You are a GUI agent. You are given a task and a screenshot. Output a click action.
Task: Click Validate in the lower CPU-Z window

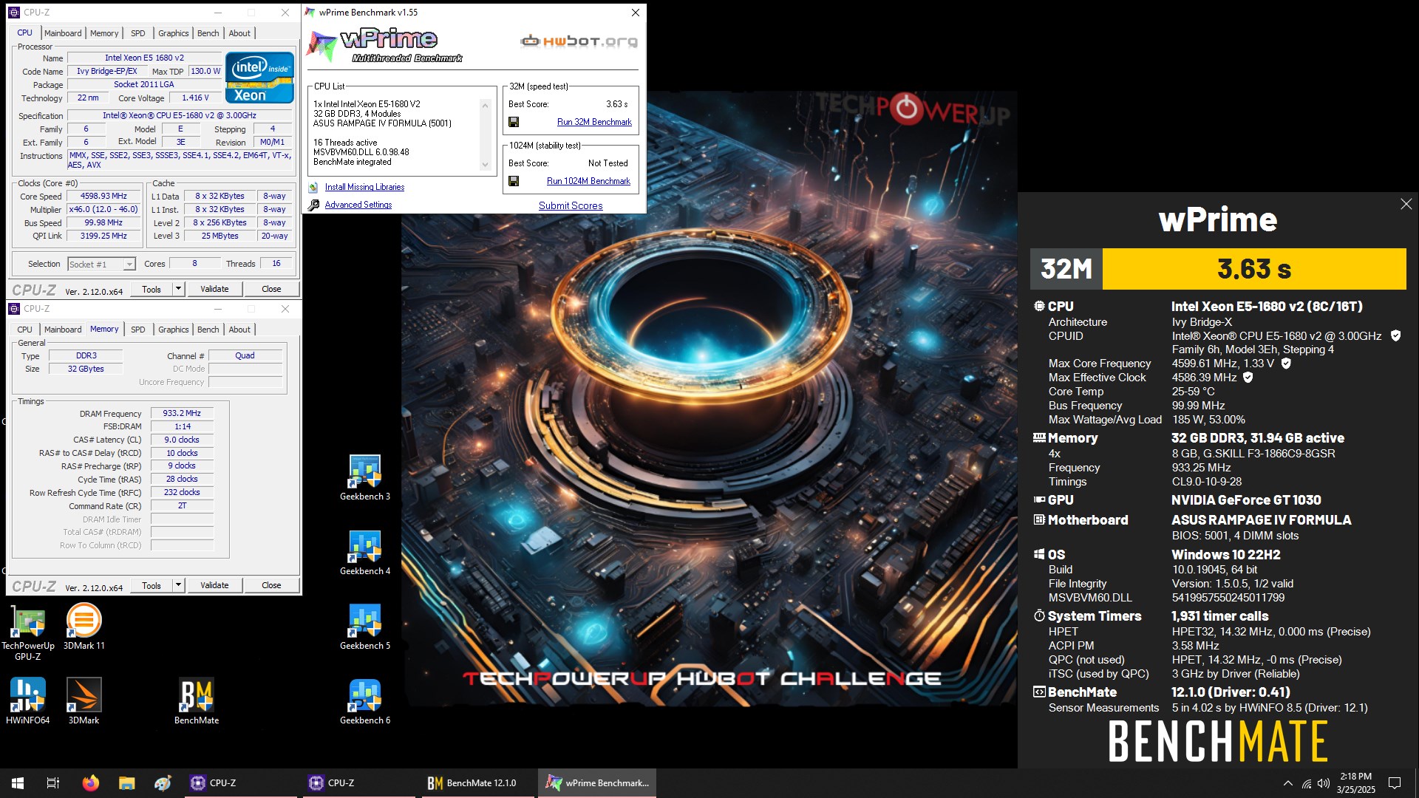[x=214, y=585]
